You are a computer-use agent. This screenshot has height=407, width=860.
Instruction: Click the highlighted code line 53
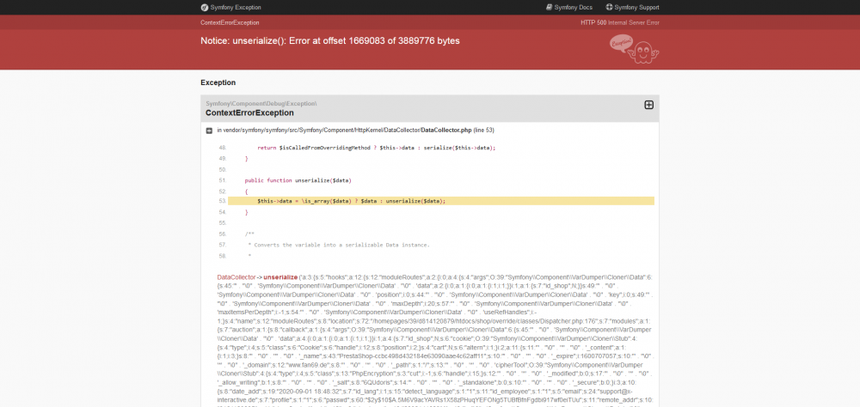(x=441, y=201)
